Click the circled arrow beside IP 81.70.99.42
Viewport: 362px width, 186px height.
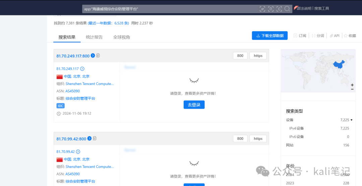tap(78, 152)
